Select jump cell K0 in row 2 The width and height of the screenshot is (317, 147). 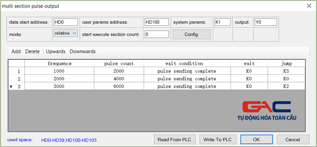point(286,79)
